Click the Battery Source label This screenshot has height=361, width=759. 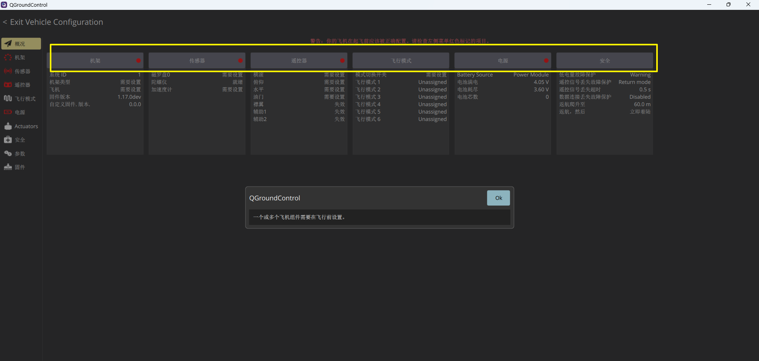(475, 75)
